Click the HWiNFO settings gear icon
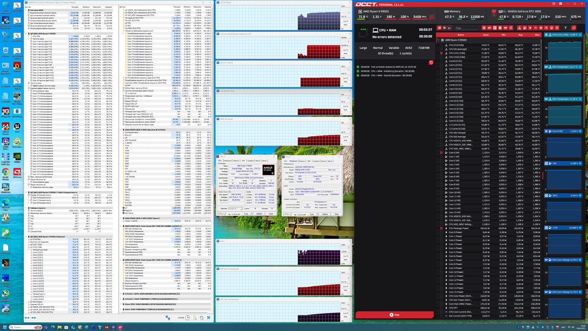 click(202, 318)
